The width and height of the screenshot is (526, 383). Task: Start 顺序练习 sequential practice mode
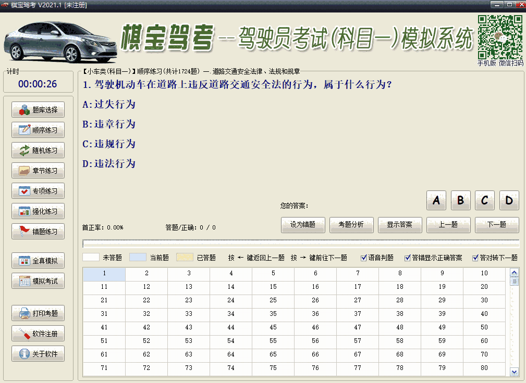click(x=37, y=130)
